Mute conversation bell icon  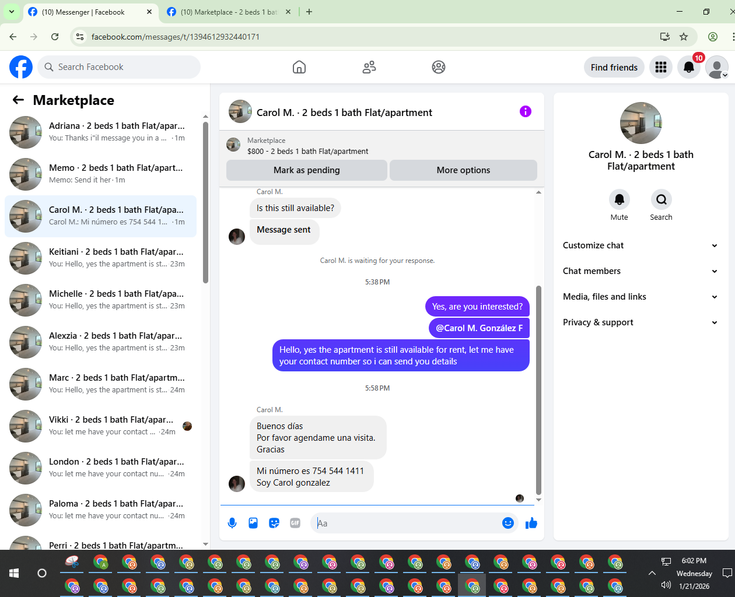619,199
